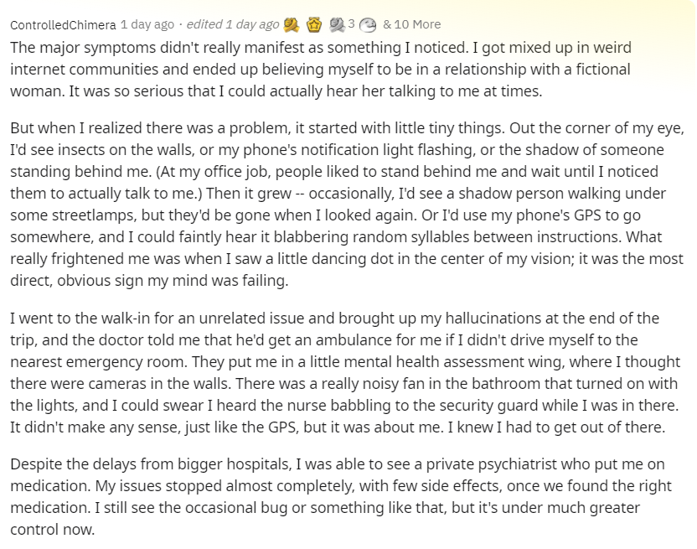
Task: Click the silver award count number 3
Action: click(x=351, y=24)
